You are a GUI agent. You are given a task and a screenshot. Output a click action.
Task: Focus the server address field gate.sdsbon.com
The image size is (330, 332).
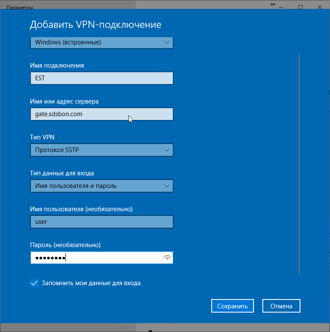[102, 114]
